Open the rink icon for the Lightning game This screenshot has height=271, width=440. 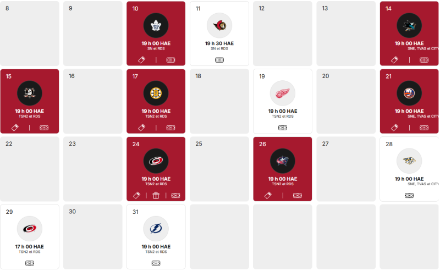[156, 263]
